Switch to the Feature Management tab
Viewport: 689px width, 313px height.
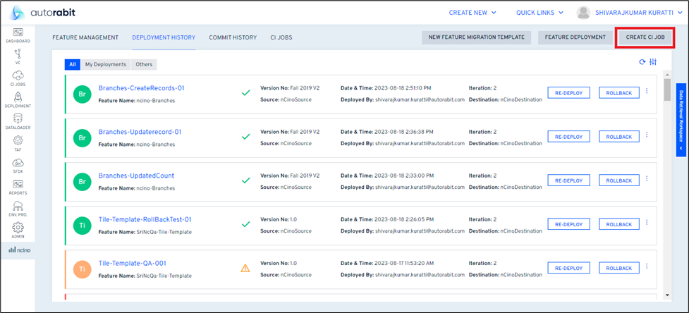coord(85,37)
